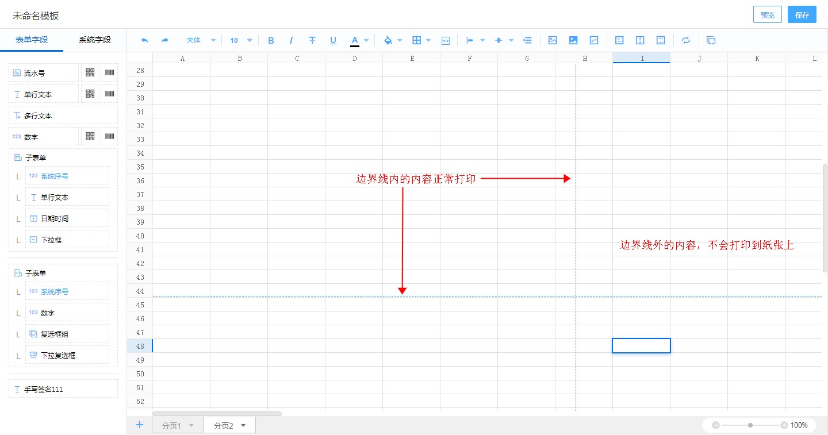This screenshot has height=435, width=828.
Task: Apply bold formatting
Action: point(271,40)
